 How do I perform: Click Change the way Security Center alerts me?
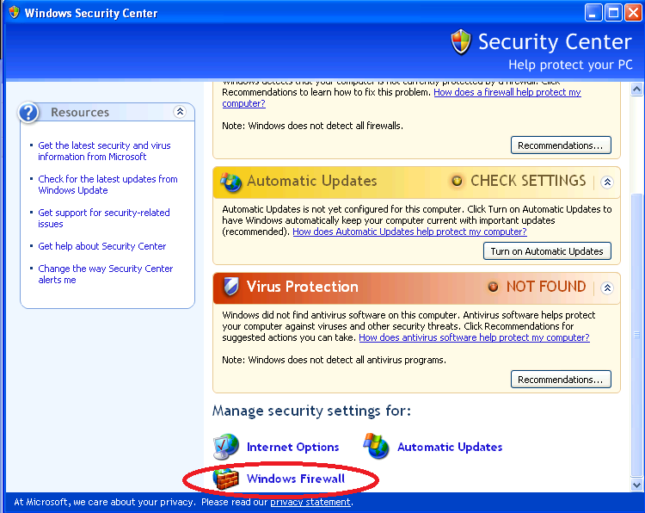(105, 275)
